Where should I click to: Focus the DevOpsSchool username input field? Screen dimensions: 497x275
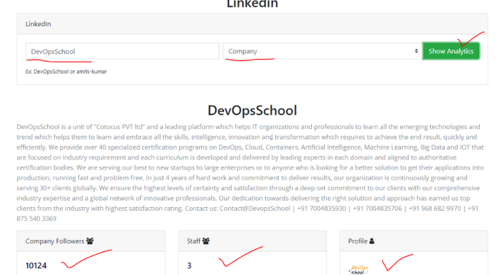[122, 51]
